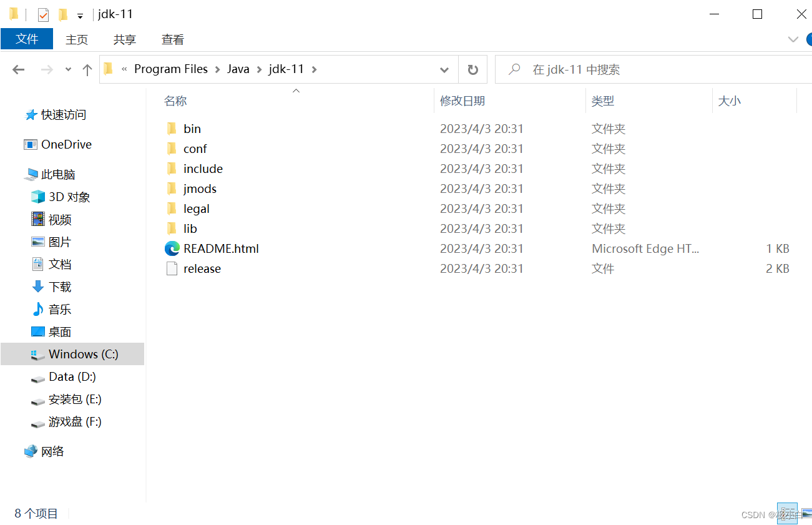Image resolution: width=812 pixels, height=525 pixels.
Task: Expand the ribbon with the chevron
Action: click(x=793, y=39)
